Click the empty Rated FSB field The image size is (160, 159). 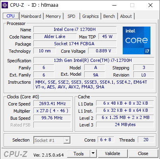(x=52, y=125)
